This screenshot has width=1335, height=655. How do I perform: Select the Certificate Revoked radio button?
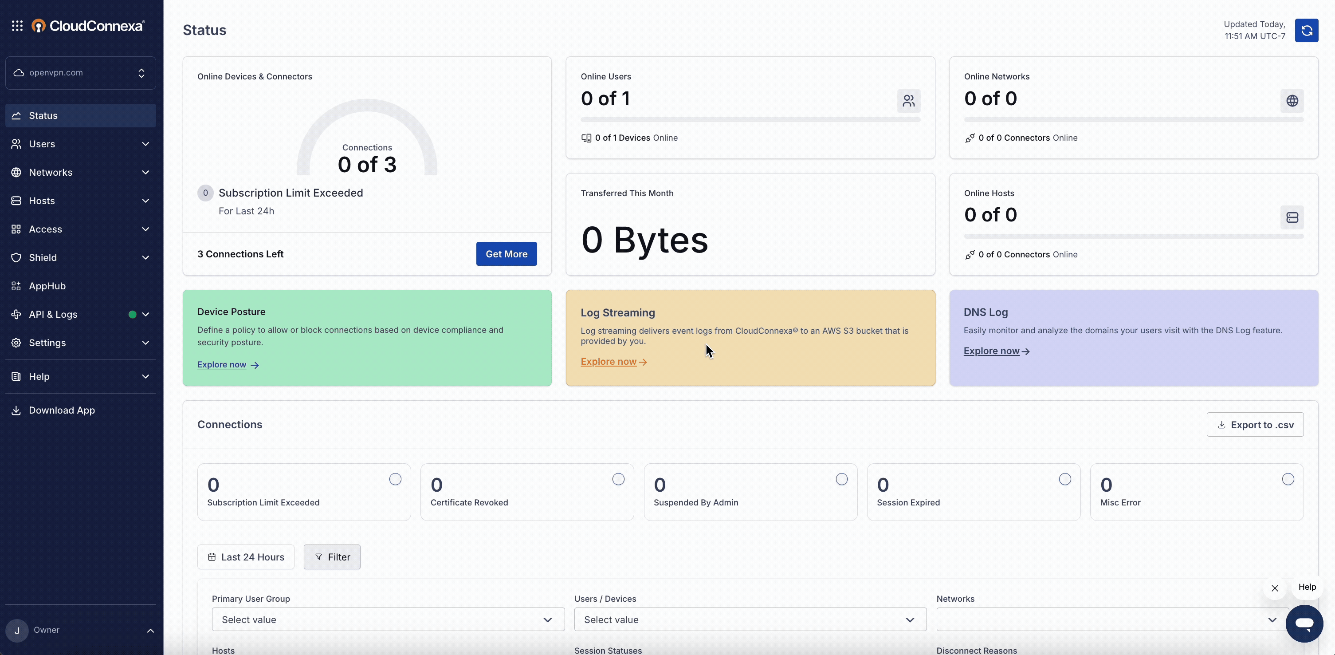click(618, 479)
